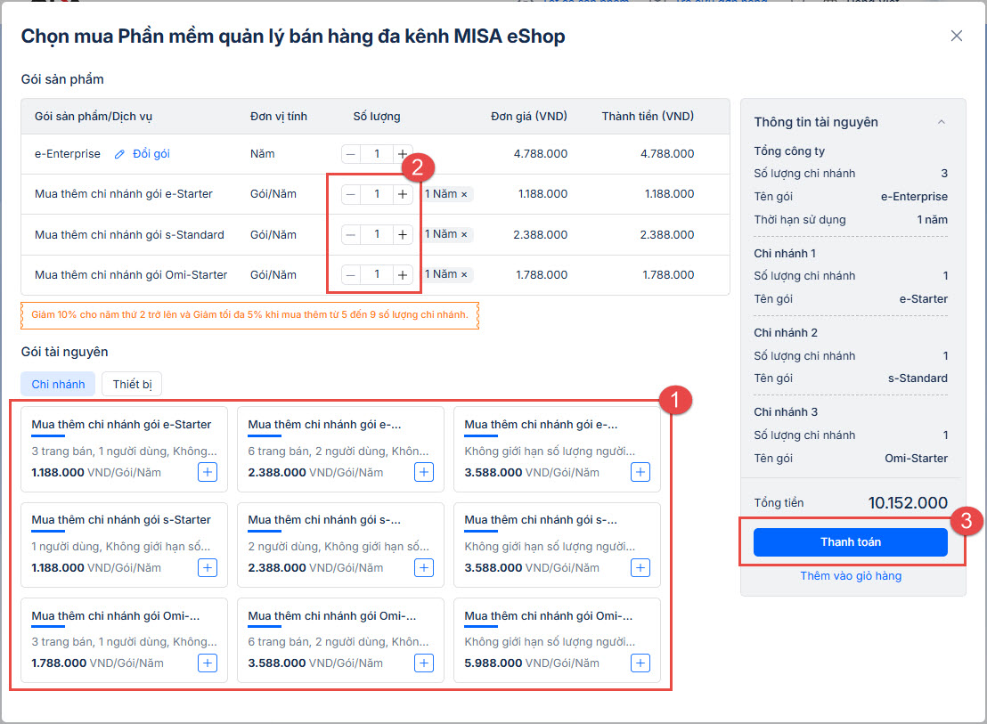Remove 1 Năm tag in s-Standard row
The height and width of the screenshot is (724, 987).
(x=464, y=234)
